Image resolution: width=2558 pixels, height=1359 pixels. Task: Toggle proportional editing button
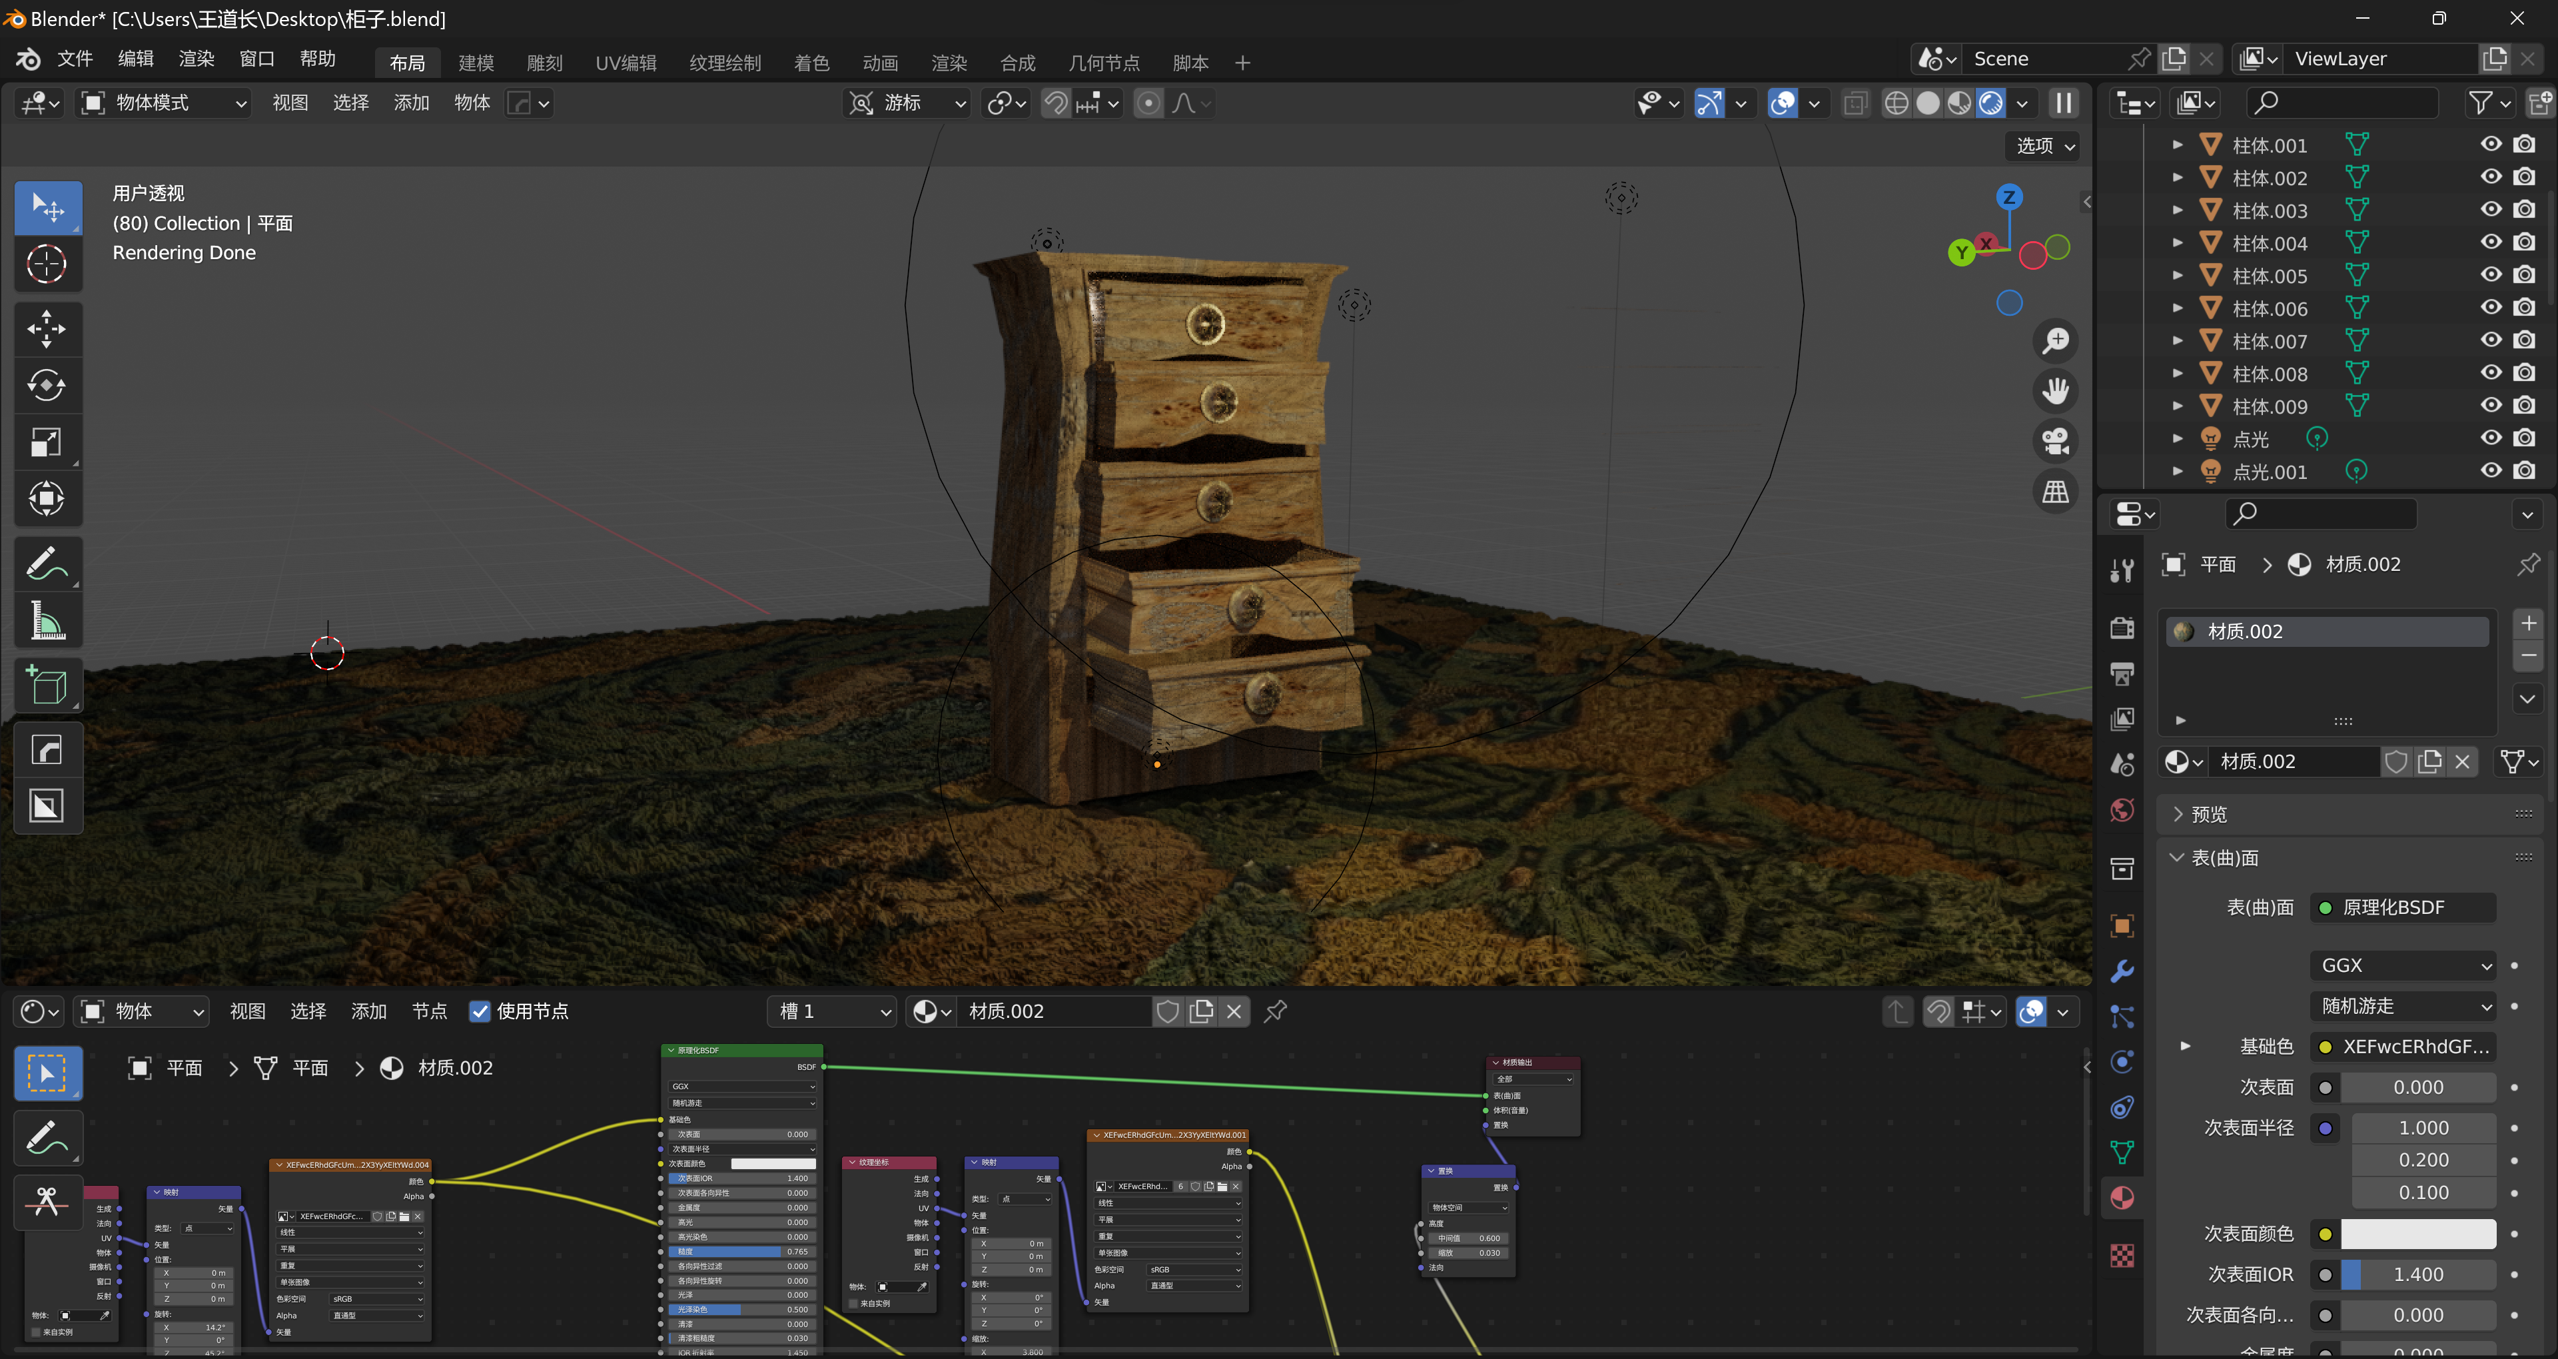click(1148, 103)
